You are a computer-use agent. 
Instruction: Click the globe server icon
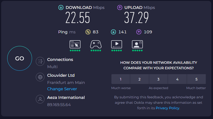pos(40,77)
